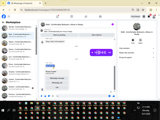Viewport: 160px width, 120px height.
Task: Click the Chrome address bar URL
Action: pyautogui.click(x=47, y=10)
